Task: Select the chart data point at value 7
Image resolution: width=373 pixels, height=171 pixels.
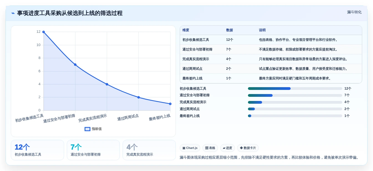Action: point(75,65)
